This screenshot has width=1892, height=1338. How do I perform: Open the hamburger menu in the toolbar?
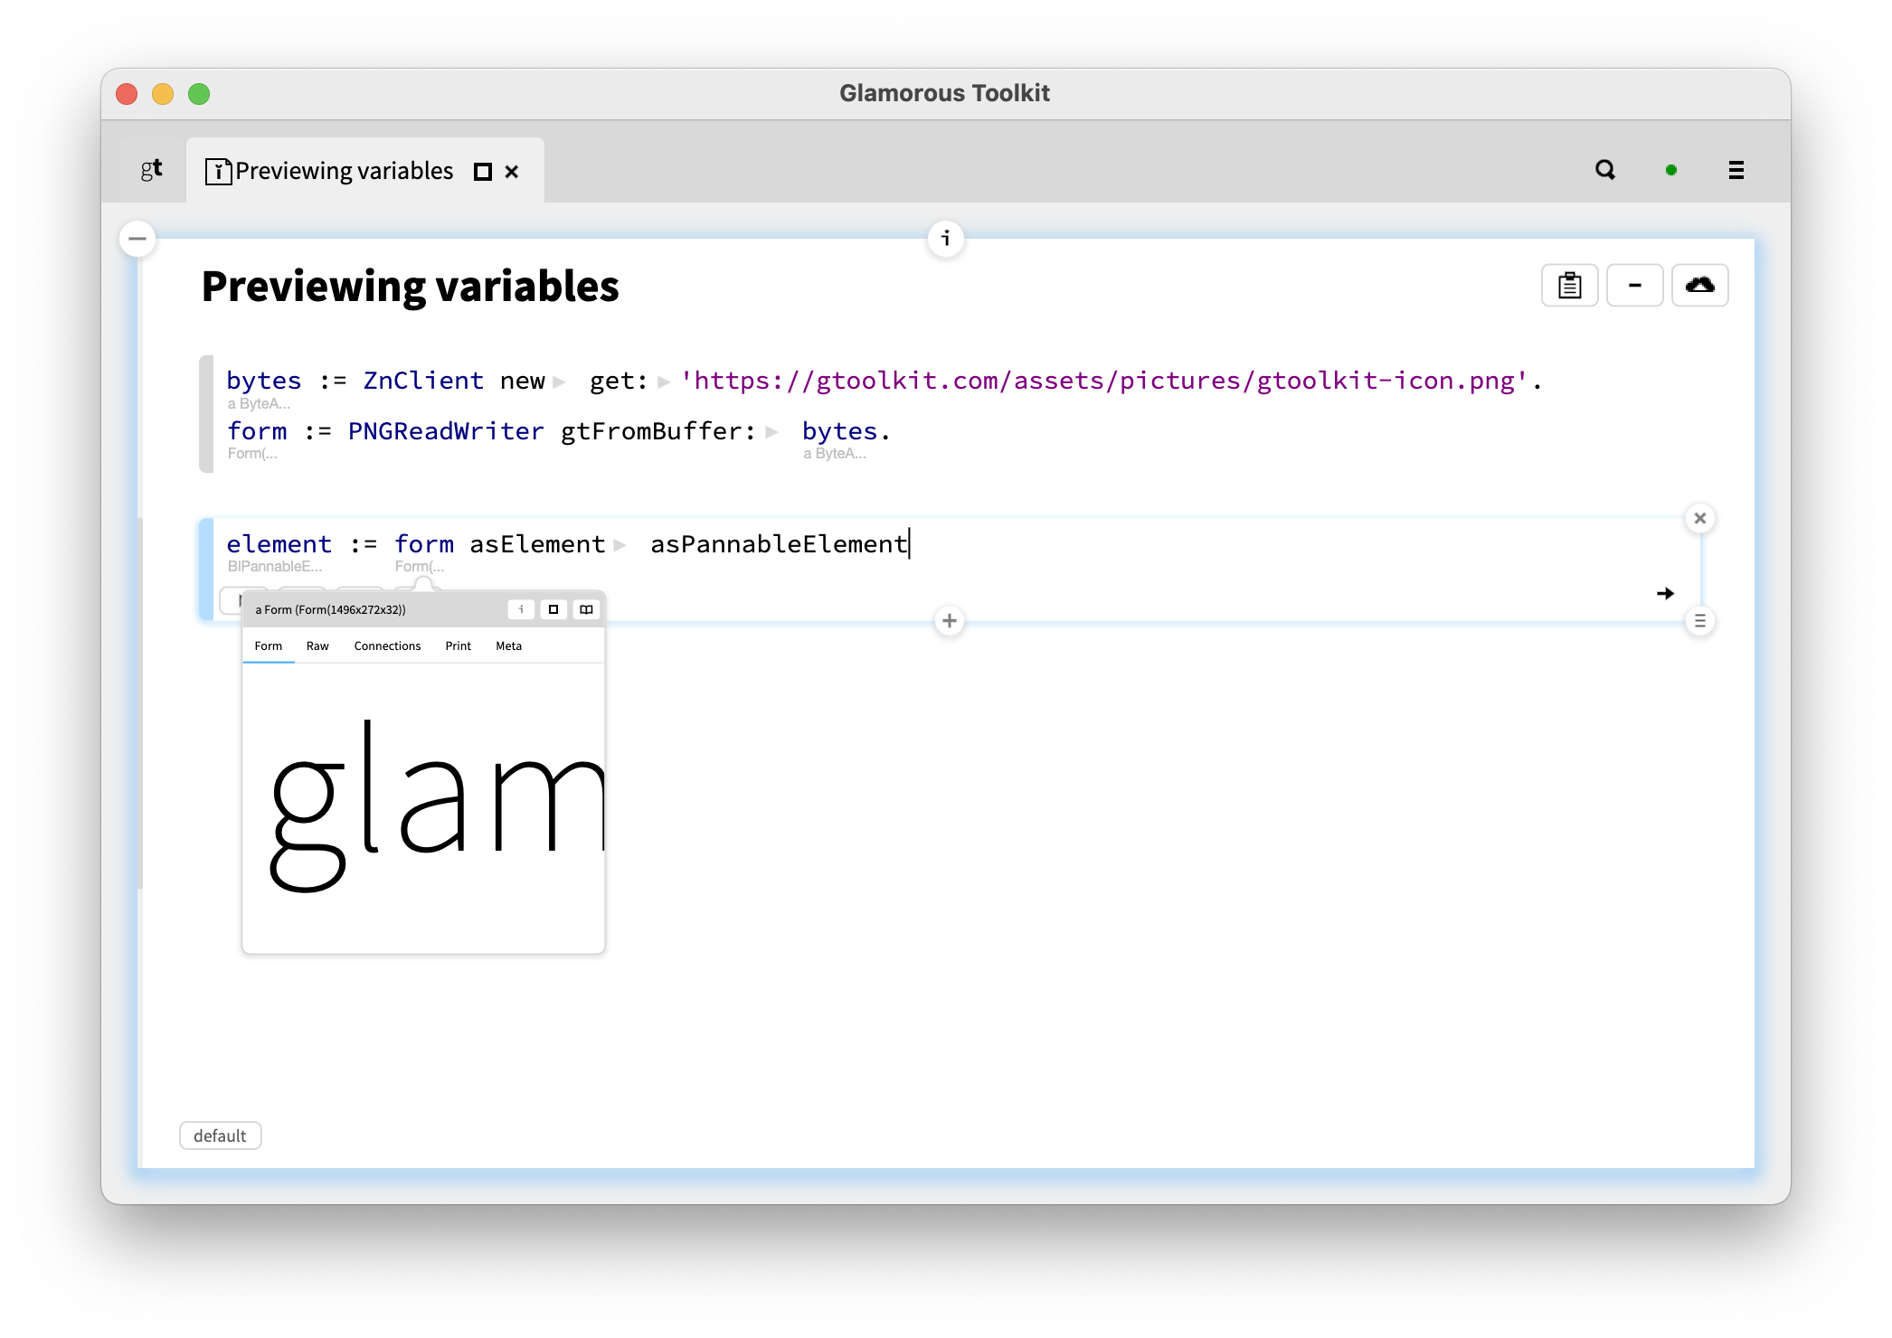coord(1736,170)
